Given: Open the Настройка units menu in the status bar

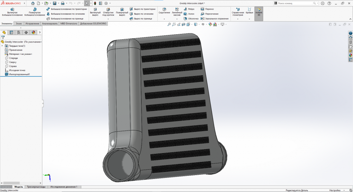Looking at the screenshot, I should (x=335, y=190).
